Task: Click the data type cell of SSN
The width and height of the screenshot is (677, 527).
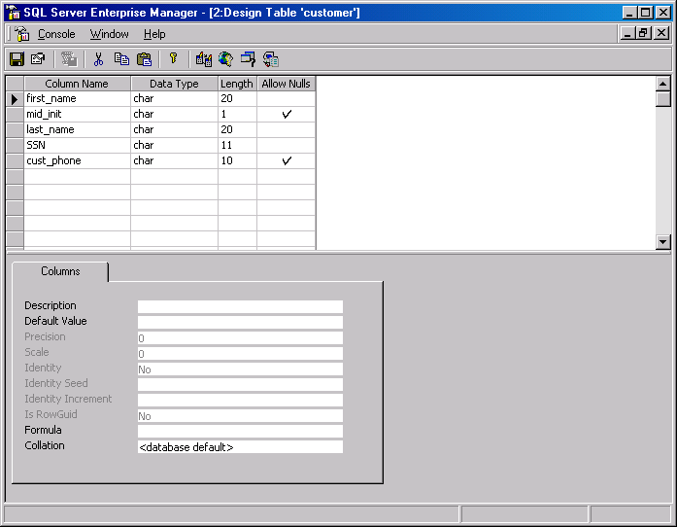Action: coord(175,145)
